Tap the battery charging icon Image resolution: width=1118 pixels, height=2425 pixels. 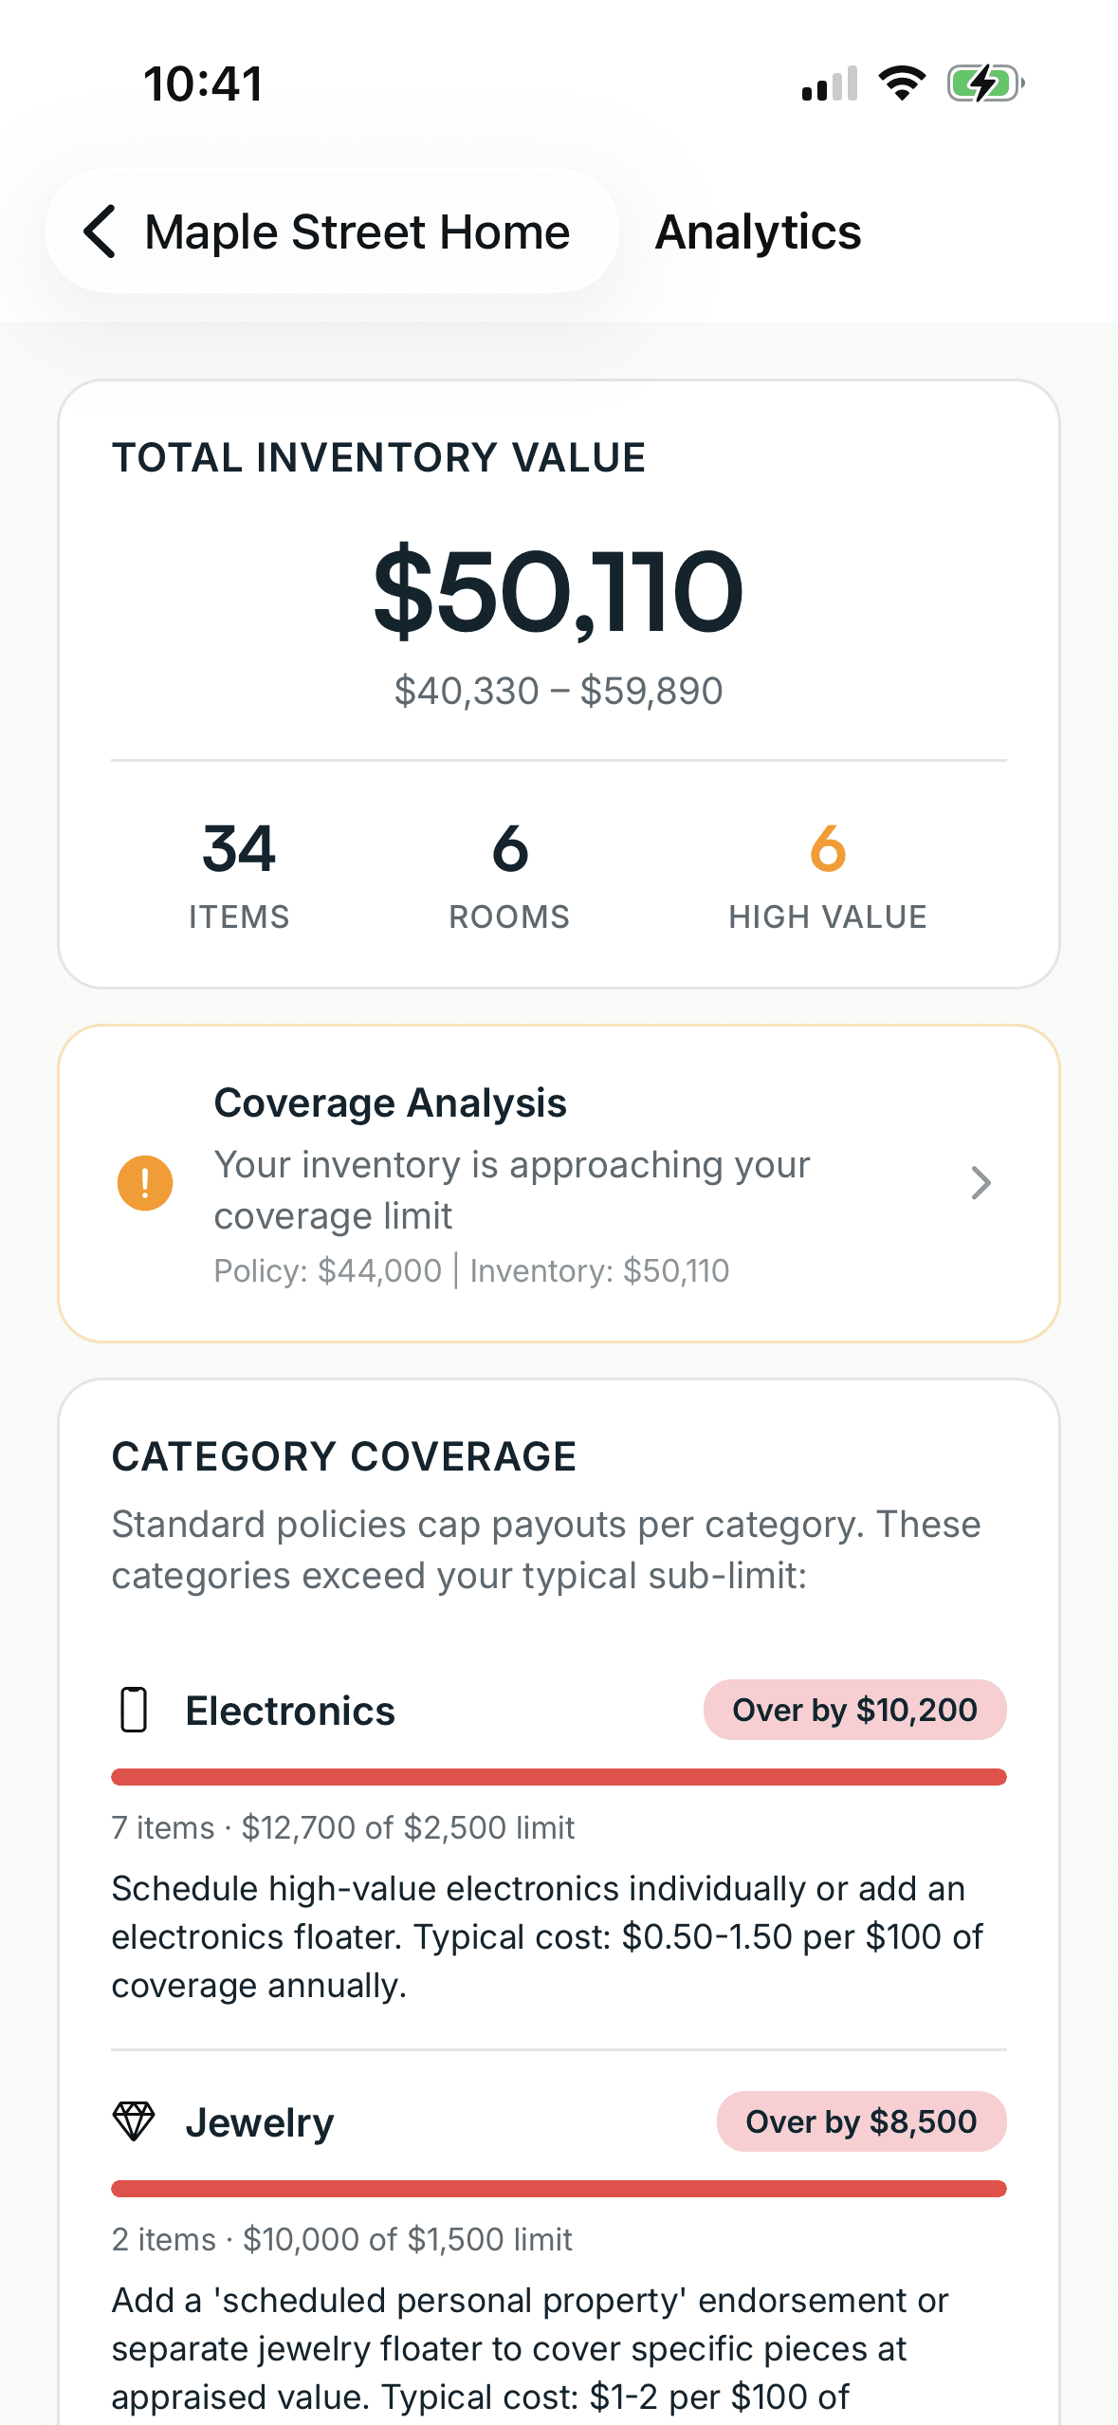(x=986, y=83)
